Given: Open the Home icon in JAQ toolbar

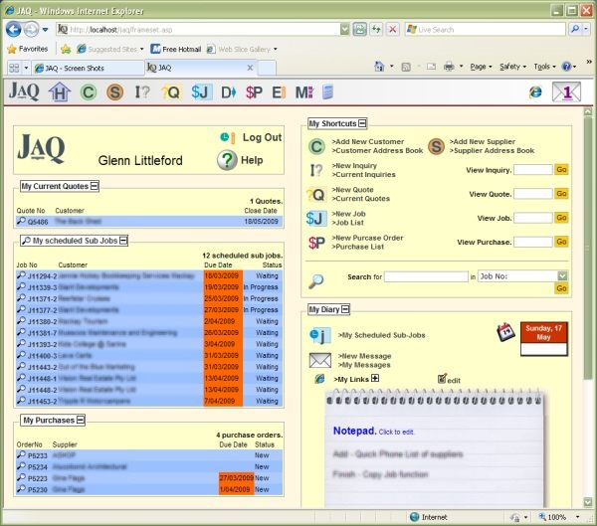Looking at the screenshot, I should (60, 92).
